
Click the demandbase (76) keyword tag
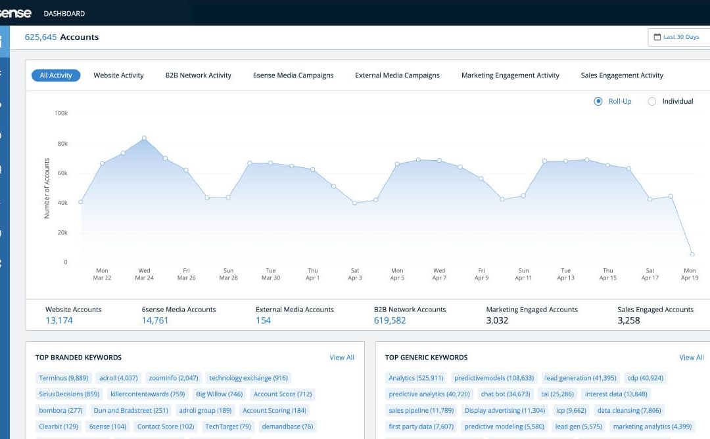(x=287, y=427)
